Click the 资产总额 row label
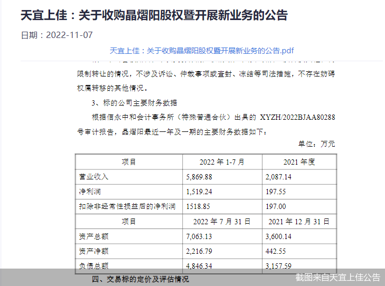The image size is (385, 286). pyautogui.click(x=93, y=236)
